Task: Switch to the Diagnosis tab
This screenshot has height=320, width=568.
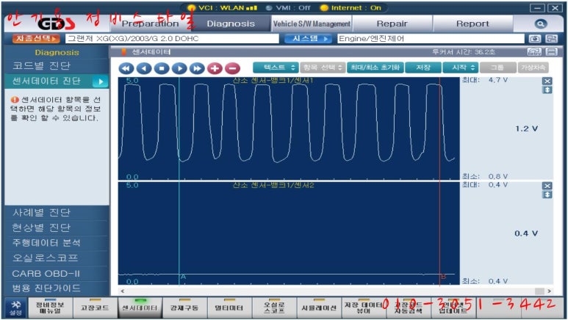Action: (x=231, y=24)
